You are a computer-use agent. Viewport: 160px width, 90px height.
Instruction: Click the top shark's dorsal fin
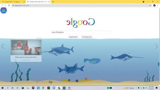[x=62, y=45]
